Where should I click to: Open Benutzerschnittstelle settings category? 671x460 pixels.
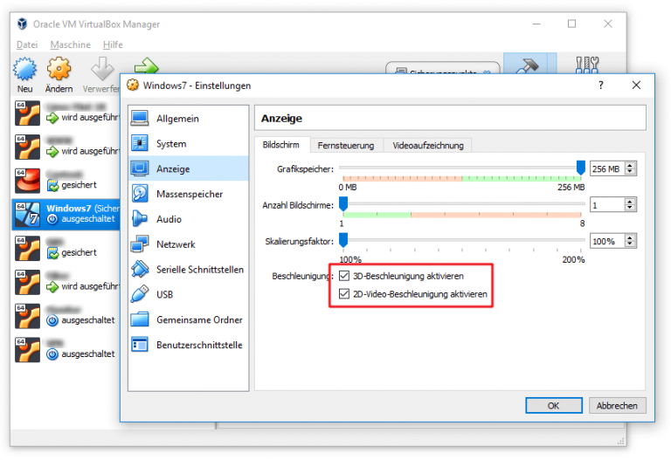(x=189, y=345)
